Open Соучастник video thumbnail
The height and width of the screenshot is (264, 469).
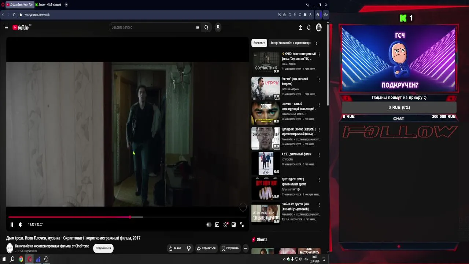tap(266, 63)
